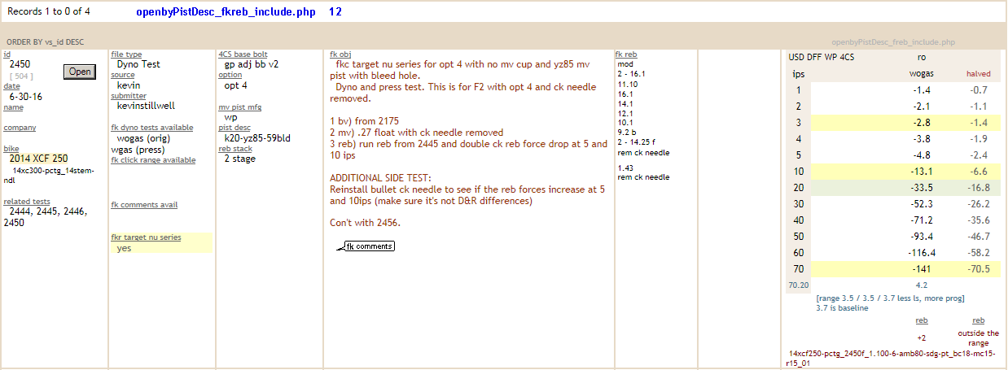Viewport: 1008px width, 370px height.
Task: Select the "pist desc" label
Action: 234,128
